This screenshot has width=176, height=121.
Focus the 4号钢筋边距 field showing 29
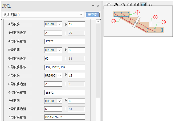[x=53, y=33]
